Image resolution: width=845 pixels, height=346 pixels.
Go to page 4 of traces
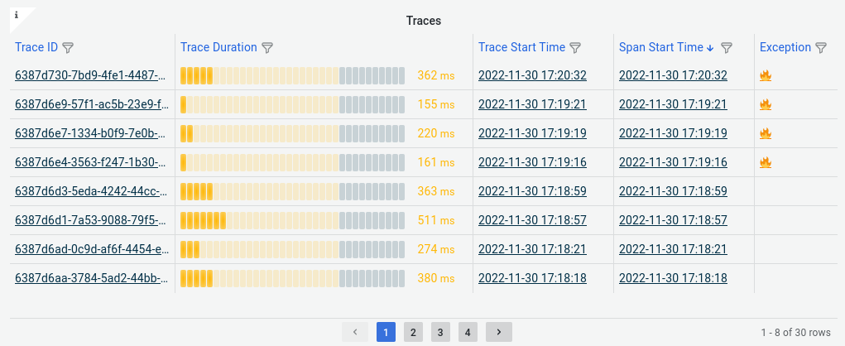(468, 332)
